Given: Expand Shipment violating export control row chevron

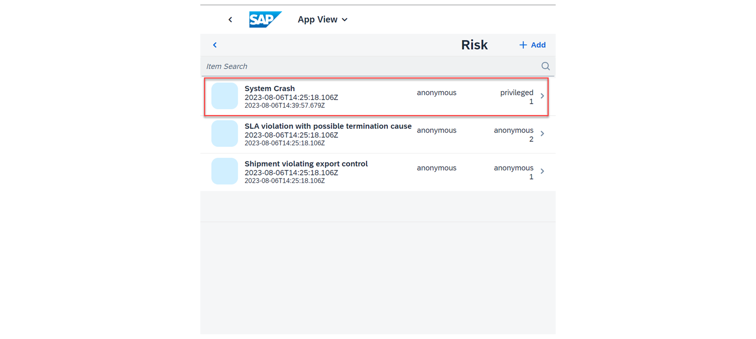Looking at the screenshot, I should click(542, 171).
